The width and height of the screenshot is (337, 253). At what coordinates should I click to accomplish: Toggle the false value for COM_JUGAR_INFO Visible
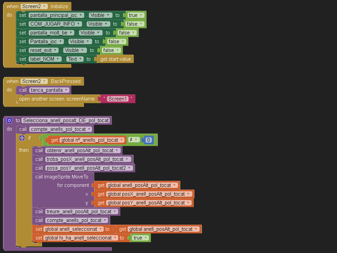click(x=134, y=24)
